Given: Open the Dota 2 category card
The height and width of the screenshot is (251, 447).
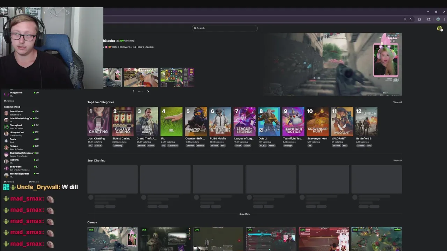Looking at the screenshot, I should [x=269, y=121].
